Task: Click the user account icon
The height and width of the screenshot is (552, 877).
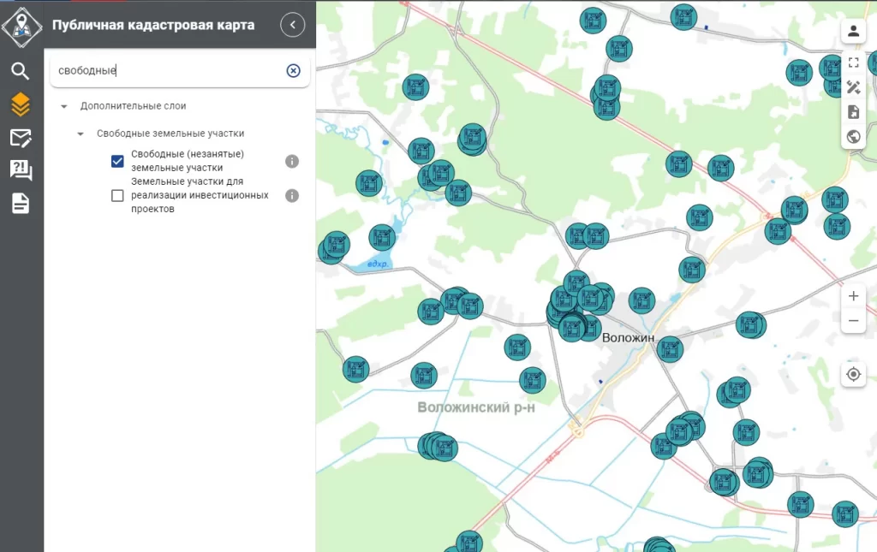Action: tap(853, 33)
